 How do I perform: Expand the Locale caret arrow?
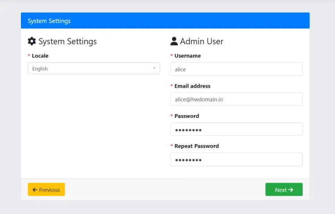[154, 68]
